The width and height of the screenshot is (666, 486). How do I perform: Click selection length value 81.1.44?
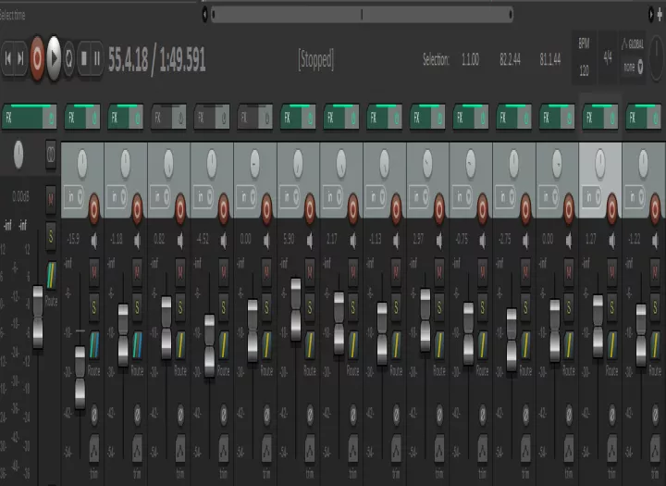click(549, 59)
